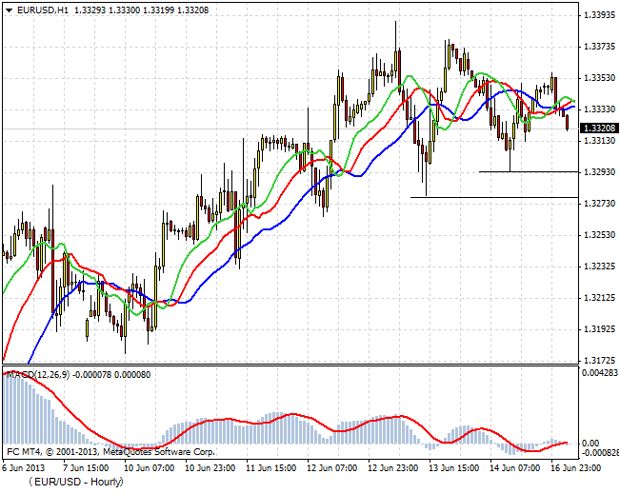The width and height of the screenshot is (620, 494).
Task: Click the 0.00 MACD zero level label
Action: [590, 444]
